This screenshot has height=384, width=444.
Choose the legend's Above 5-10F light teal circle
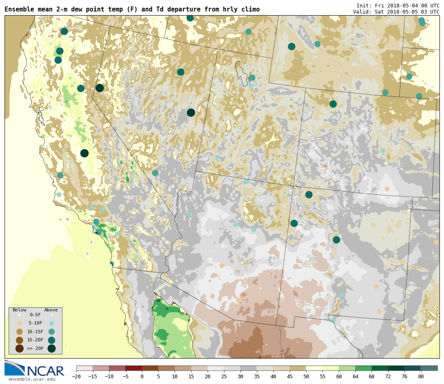pyautogui.click(x=51, y=323)
